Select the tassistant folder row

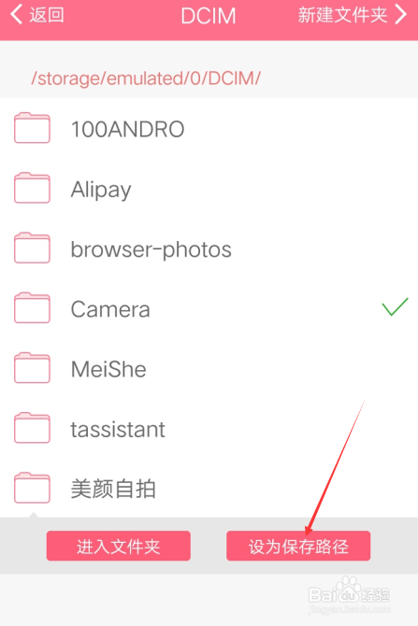point(209,429)
